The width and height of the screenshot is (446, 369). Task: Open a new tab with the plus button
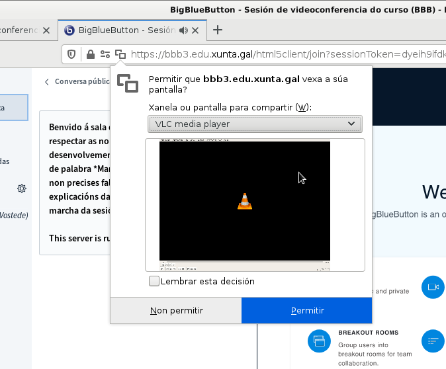(x=217, y=30)
